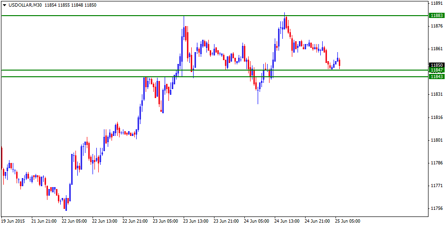
Task: Click the 22 Jun 05:00 time label
Action: (75, 221)
